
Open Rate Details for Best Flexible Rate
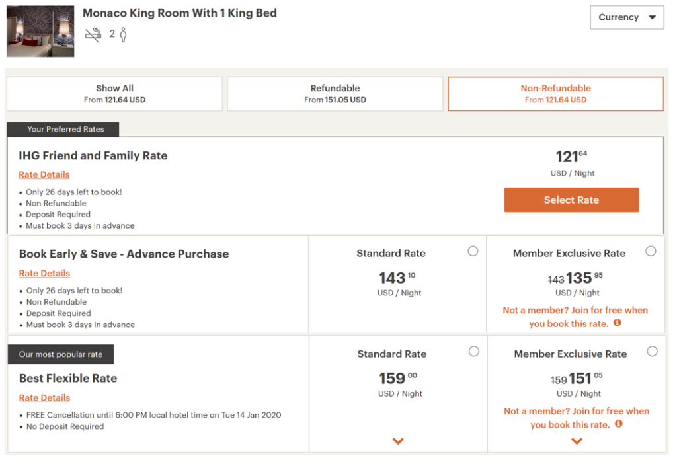(x=44, y=397)
